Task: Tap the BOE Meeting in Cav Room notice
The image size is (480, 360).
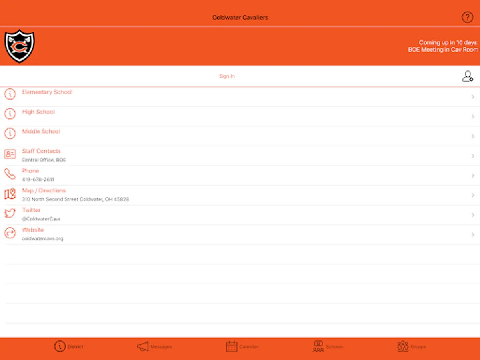Action: click(443, 50)
